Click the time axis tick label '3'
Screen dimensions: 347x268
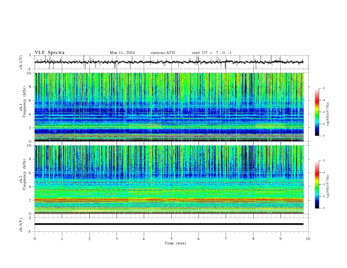pos(117,239)
